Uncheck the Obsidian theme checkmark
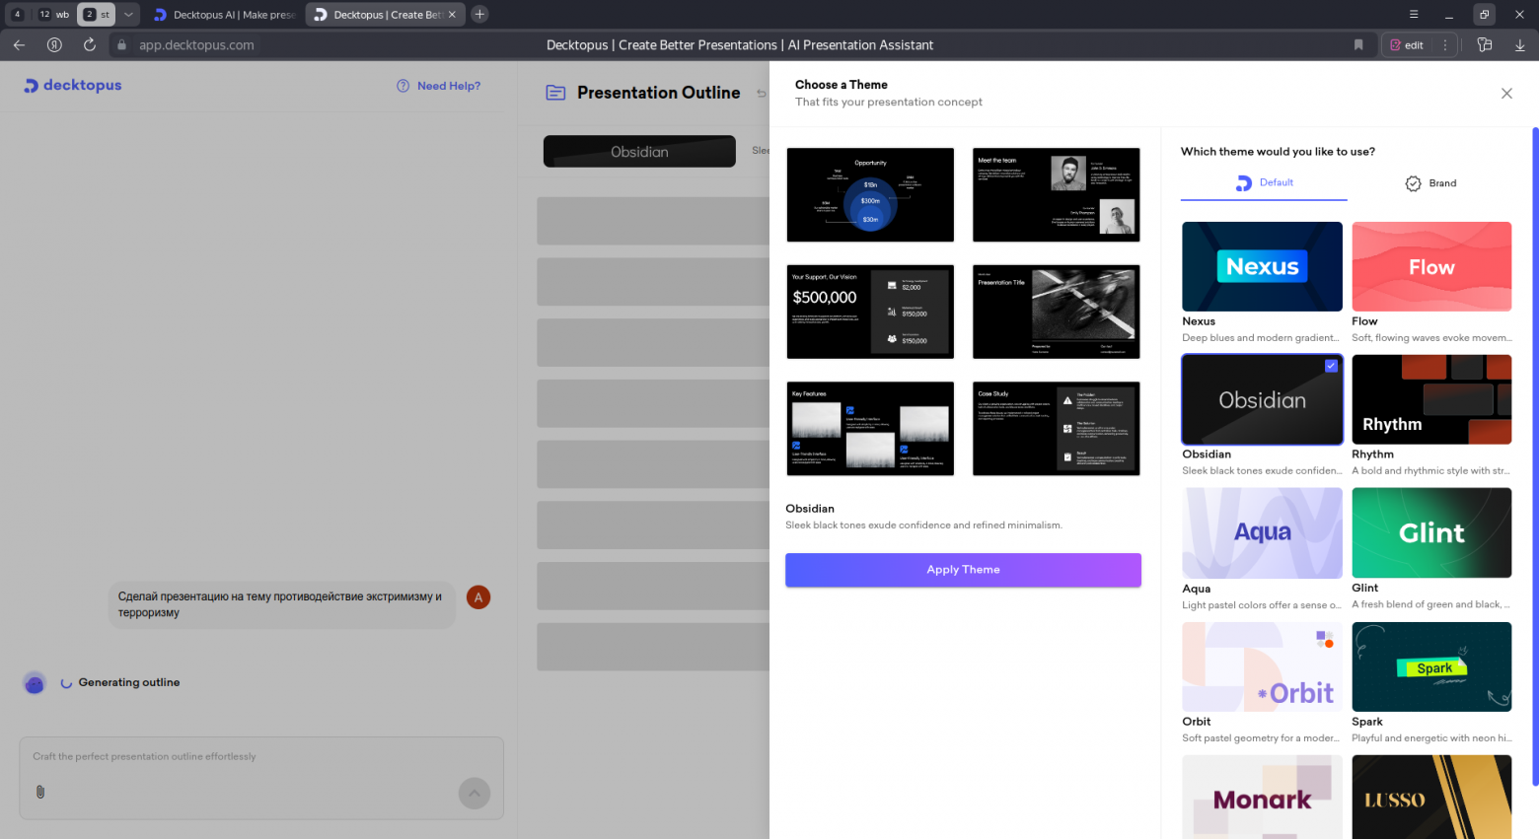1539x839 pixels. (x=1331, y=366)
